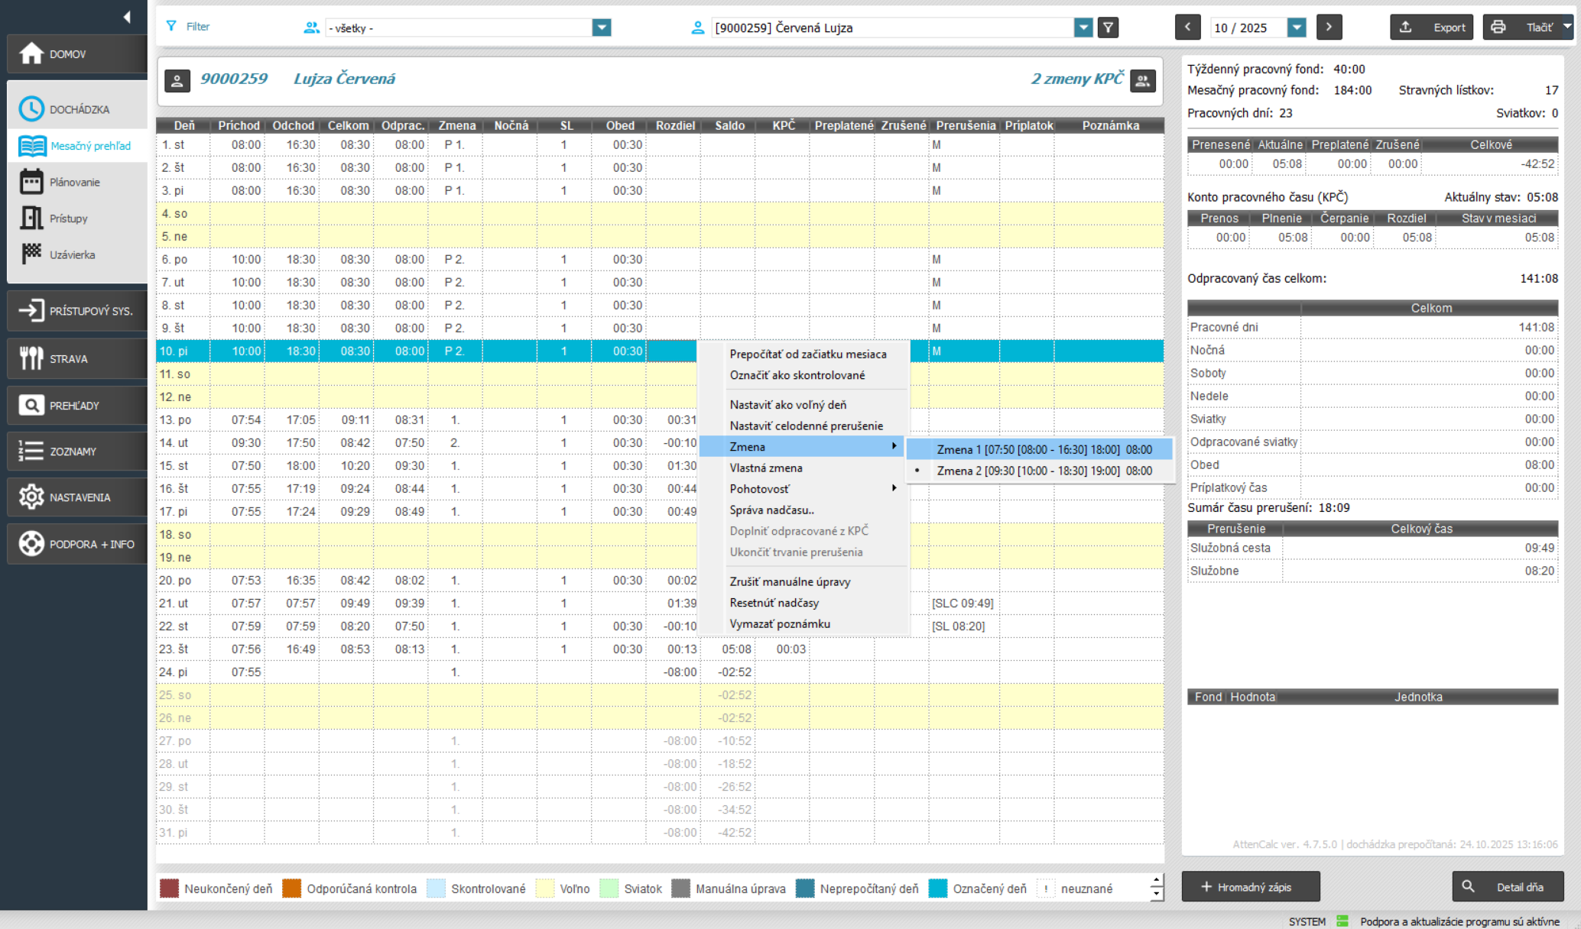The width and height of the screenshot is (1581, 929).
Task: Open the month 10 / 2025 dropdown
Action: tap(1297, 28)
